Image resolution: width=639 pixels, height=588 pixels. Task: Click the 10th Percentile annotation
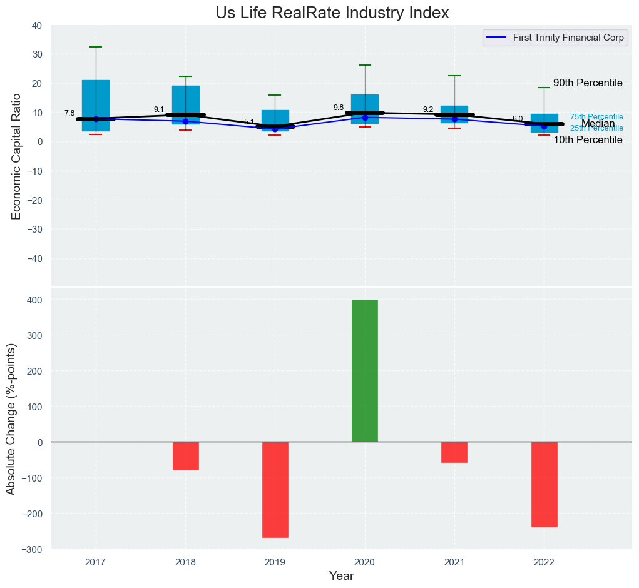pos(587,140)
